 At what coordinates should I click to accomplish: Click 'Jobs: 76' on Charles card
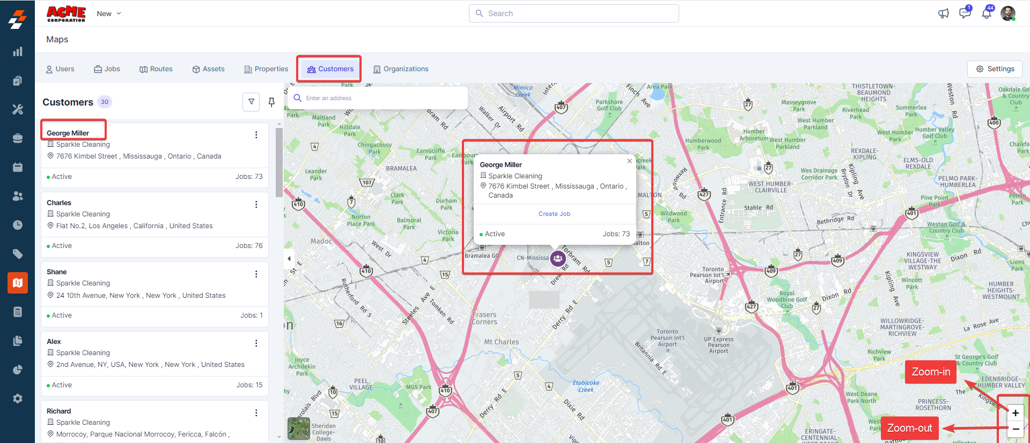tap(249, 246)
